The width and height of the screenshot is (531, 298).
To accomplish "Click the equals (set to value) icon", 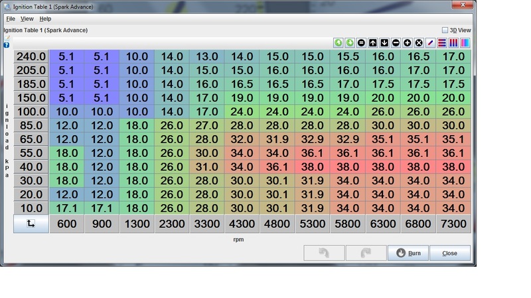I will coord(361,43).
